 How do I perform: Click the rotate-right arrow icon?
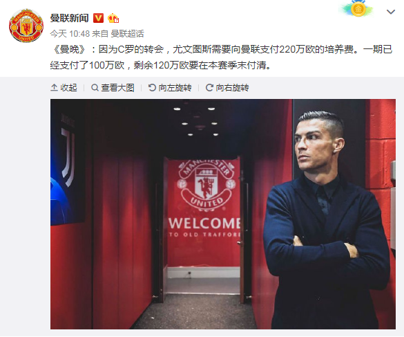tap(209, 88)
